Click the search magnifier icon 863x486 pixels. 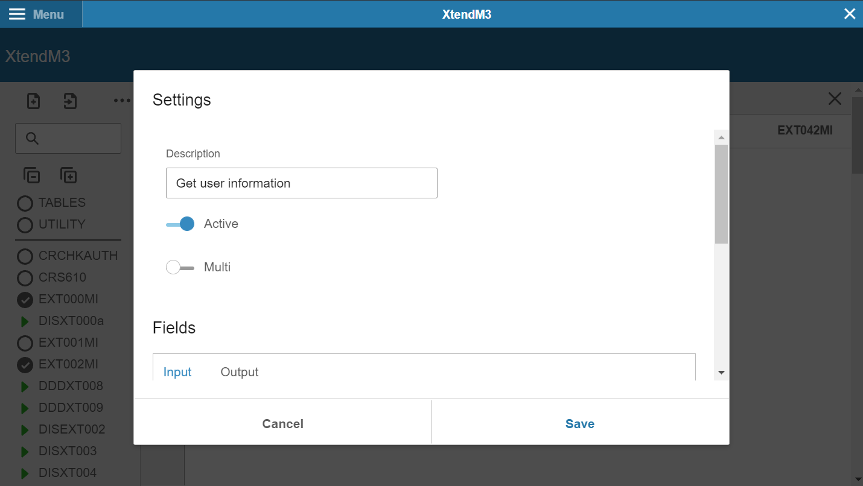tap(33, 139)
